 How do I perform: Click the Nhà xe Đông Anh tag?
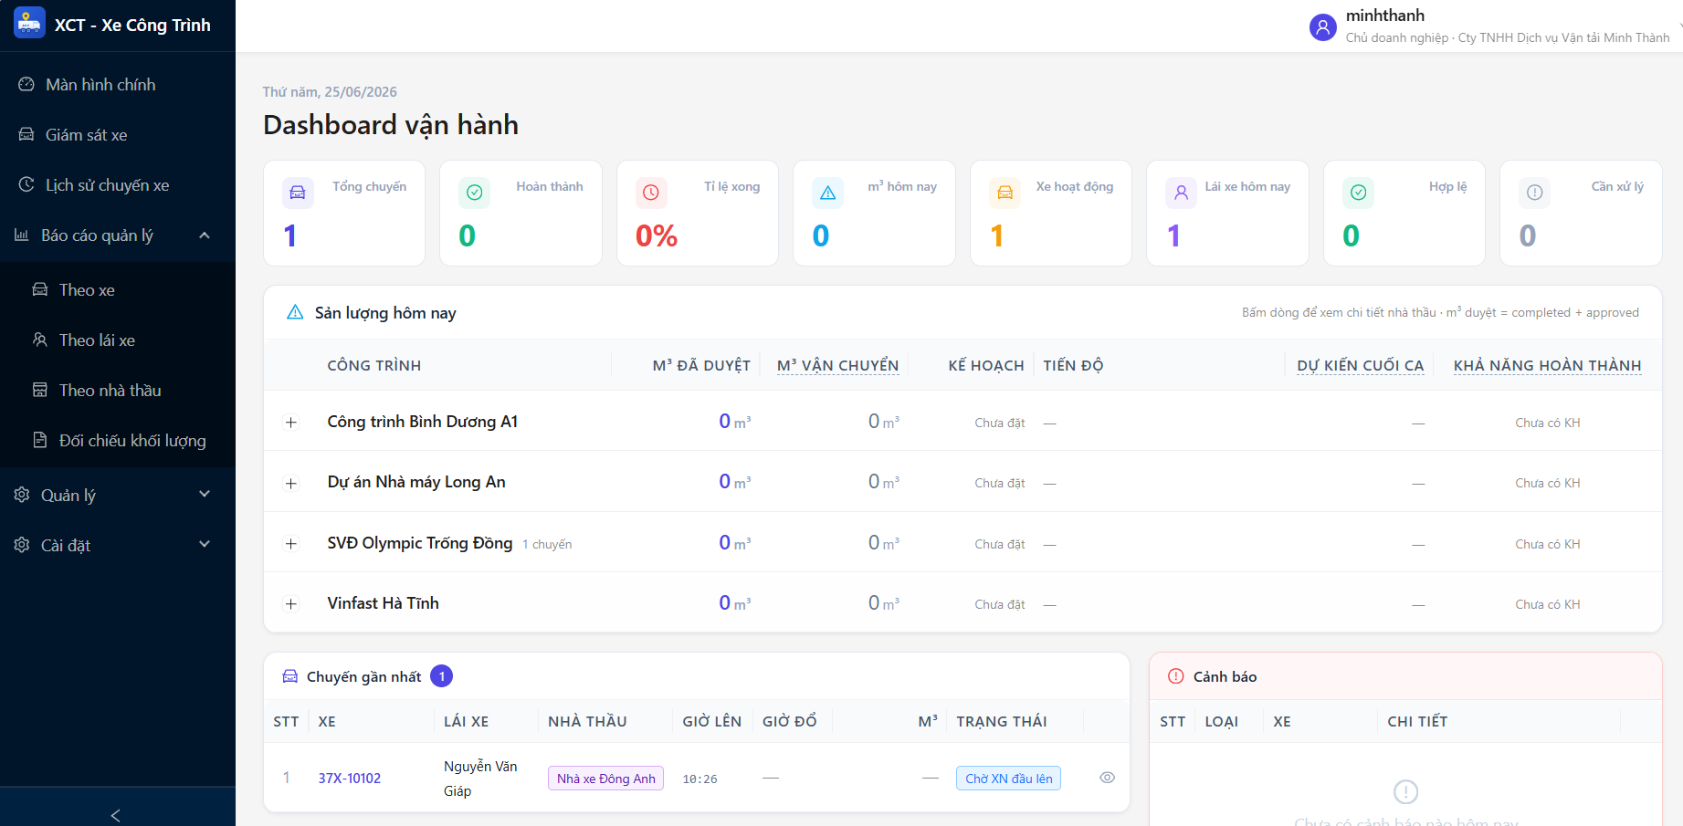605,779
